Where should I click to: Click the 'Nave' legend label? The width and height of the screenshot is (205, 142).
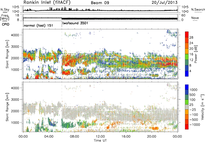195,18
